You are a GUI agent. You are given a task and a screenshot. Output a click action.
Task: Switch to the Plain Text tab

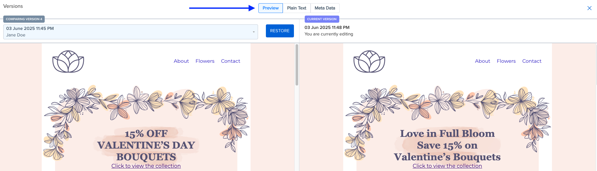point(297,8)
